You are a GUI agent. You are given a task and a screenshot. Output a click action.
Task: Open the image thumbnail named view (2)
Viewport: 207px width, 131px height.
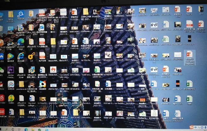click(131, 85)
